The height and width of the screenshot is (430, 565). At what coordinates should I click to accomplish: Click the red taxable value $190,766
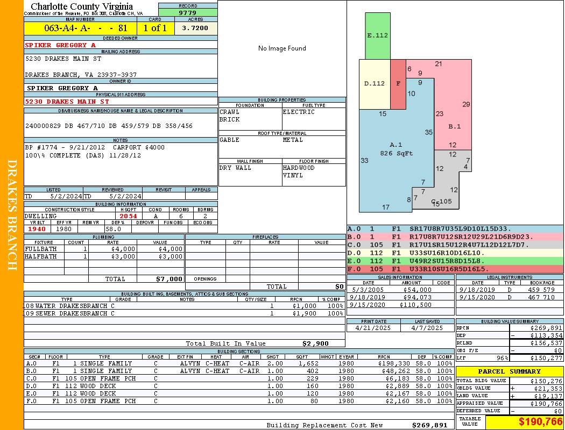tap(540, 422)
